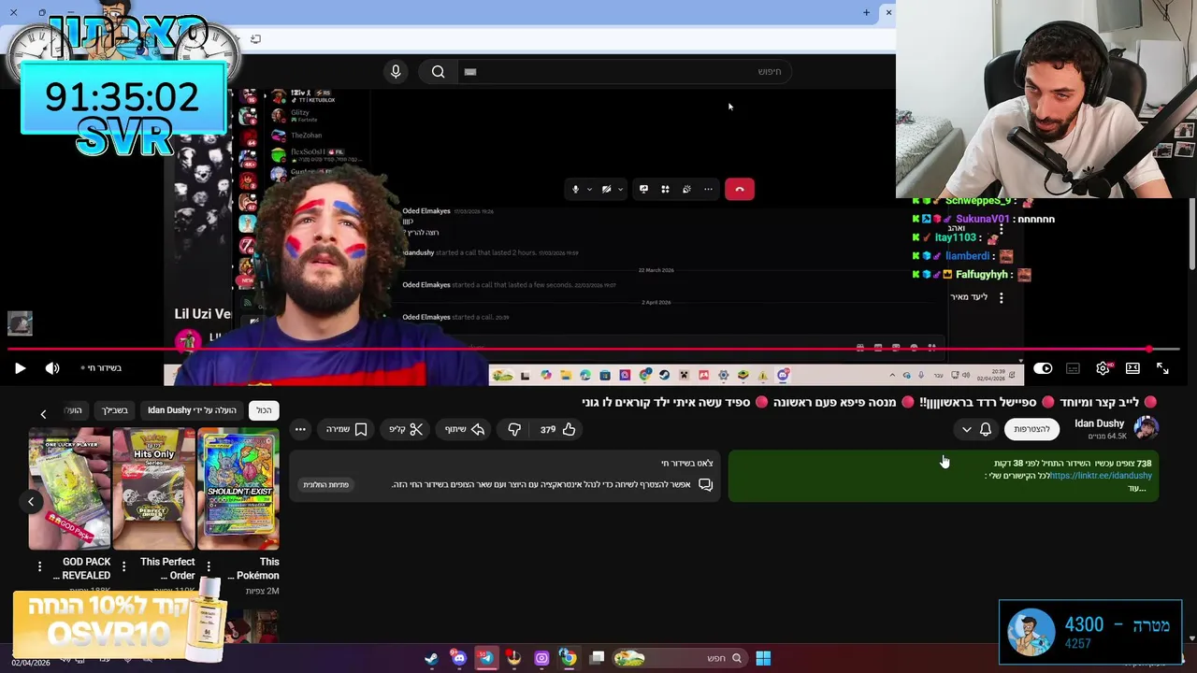The height and width of the screenshot is (673, 1197).
Task: Expand microphone options chevron in Discord call
Action: 588,190
